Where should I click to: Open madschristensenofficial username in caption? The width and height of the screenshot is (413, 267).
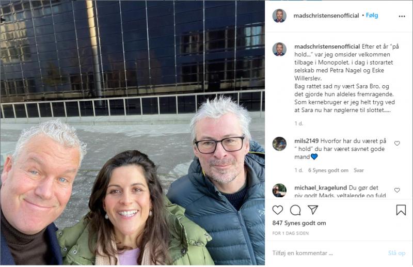[327, 46]
